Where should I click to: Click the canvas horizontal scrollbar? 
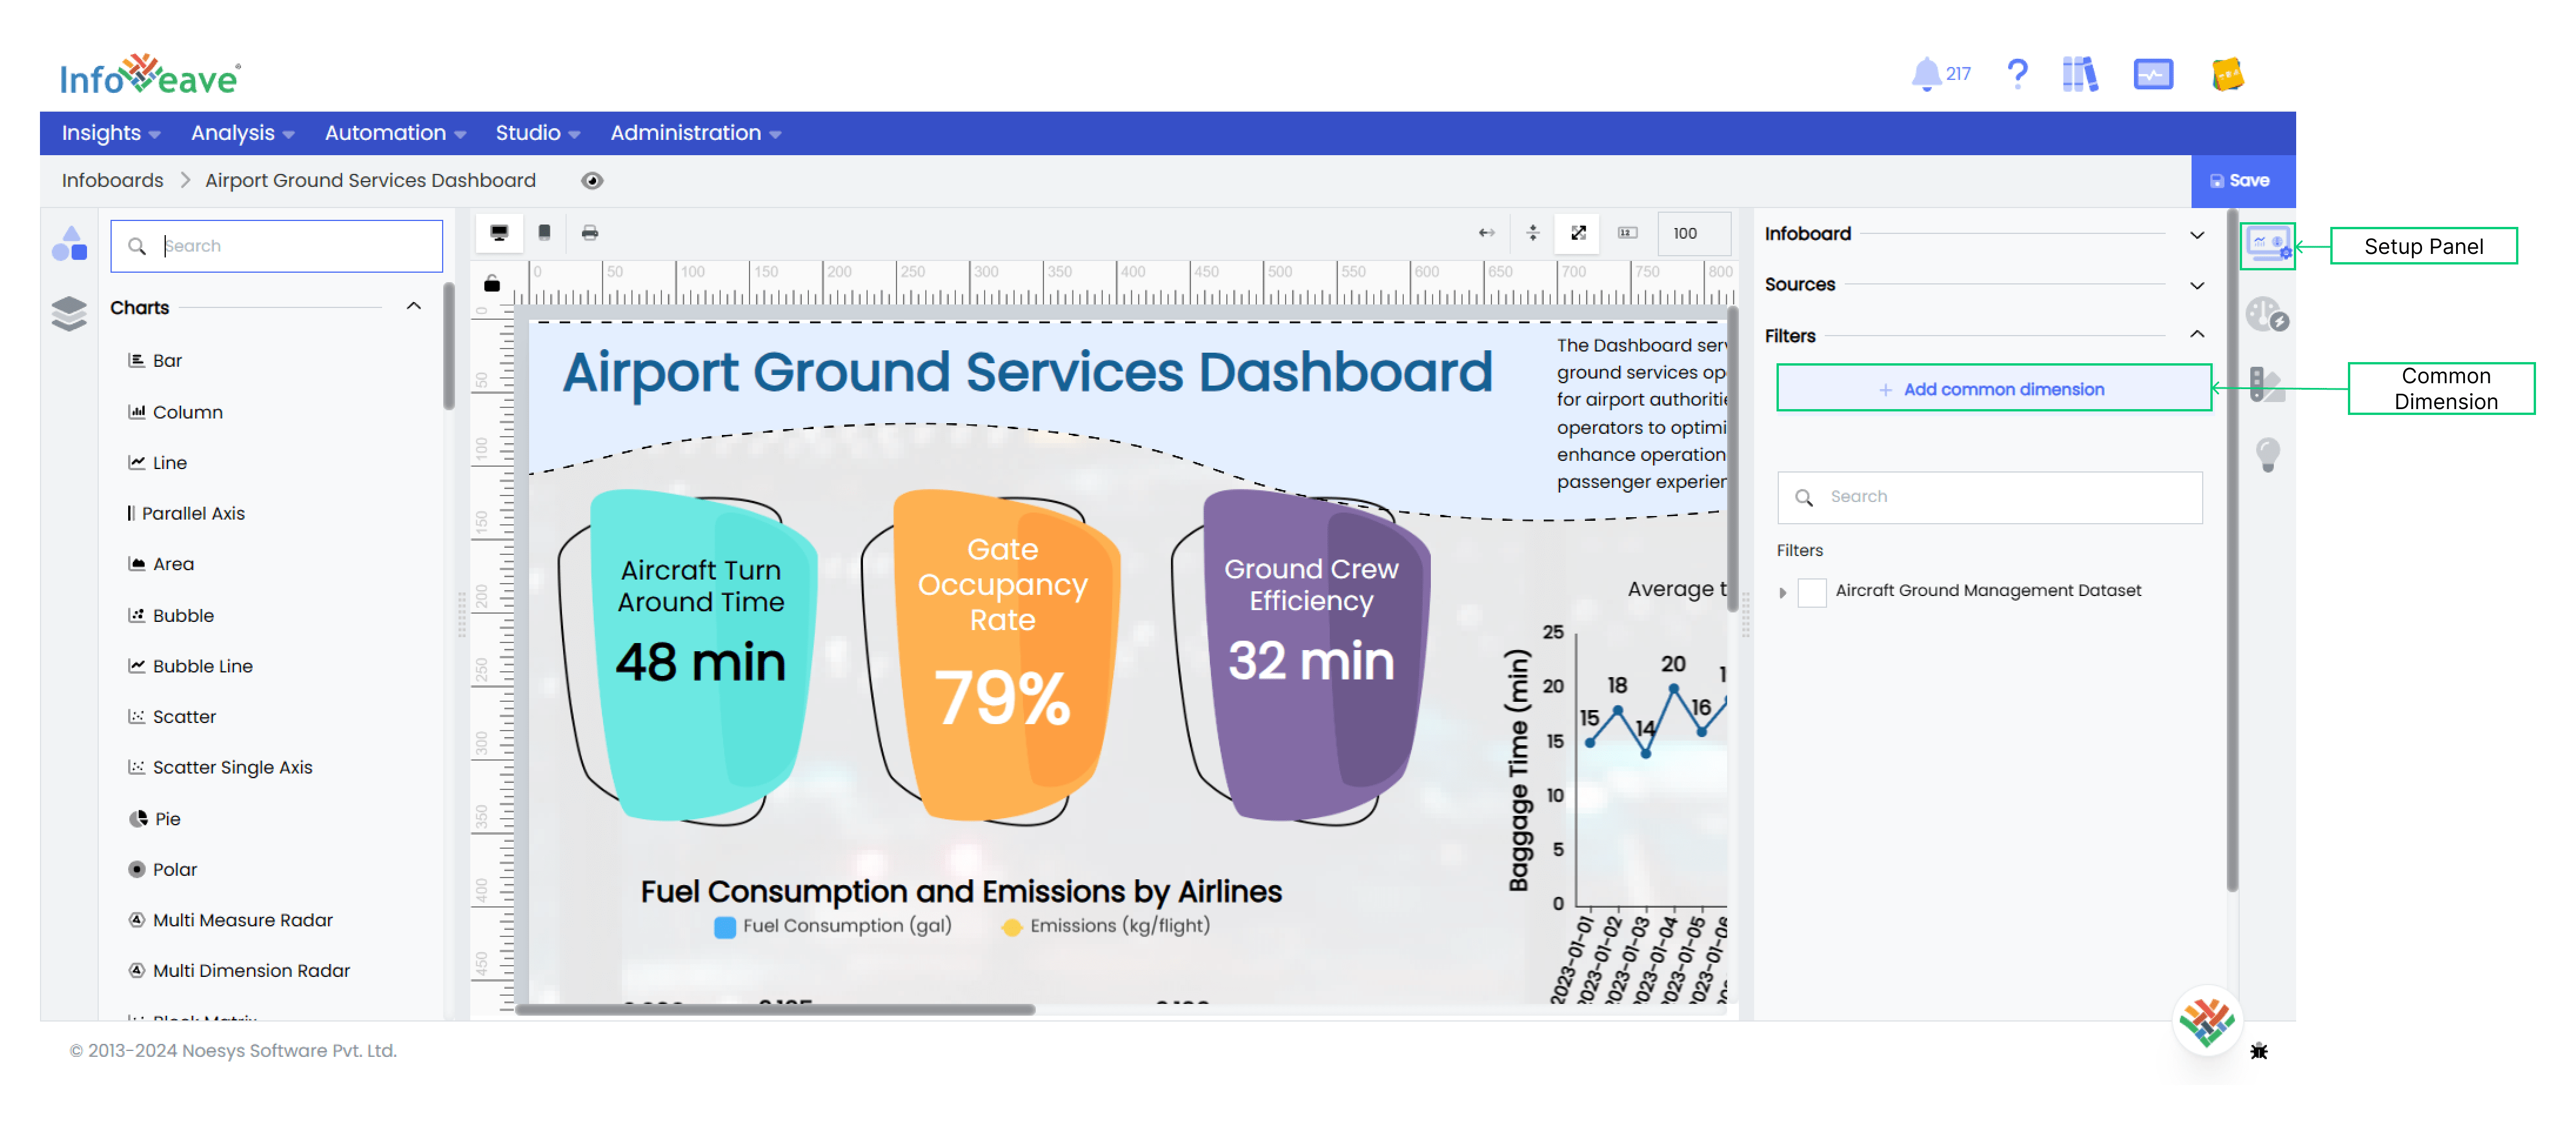774,1009
